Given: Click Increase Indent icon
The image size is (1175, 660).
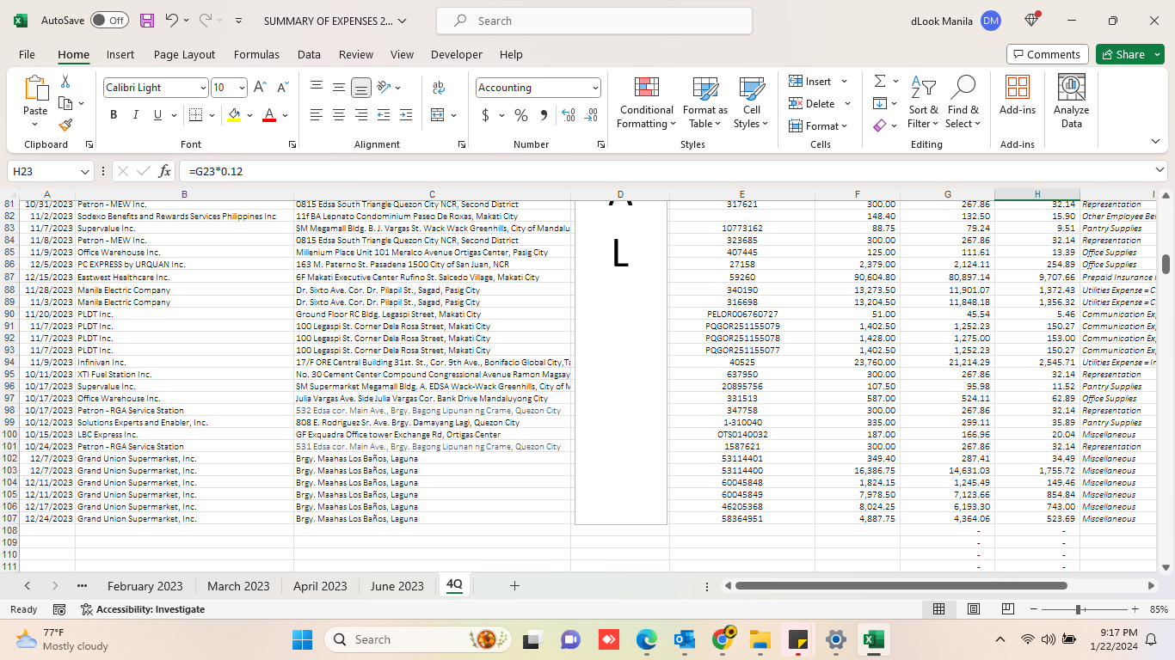Looking at the screenshot, I should pos(405,115).
